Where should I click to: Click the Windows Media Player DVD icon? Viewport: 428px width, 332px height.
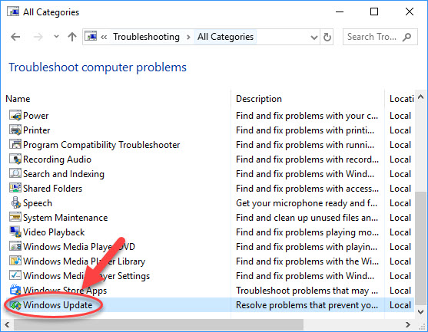[15, 246]
